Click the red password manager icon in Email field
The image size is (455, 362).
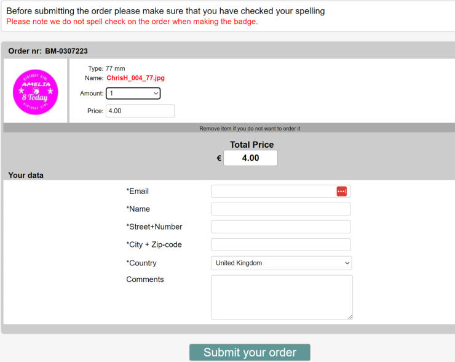tap(341, 191)
